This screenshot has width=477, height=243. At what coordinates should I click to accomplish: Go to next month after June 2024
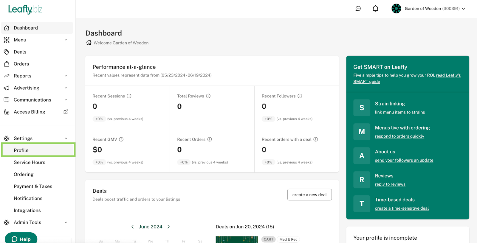click(x=168, y=227)
